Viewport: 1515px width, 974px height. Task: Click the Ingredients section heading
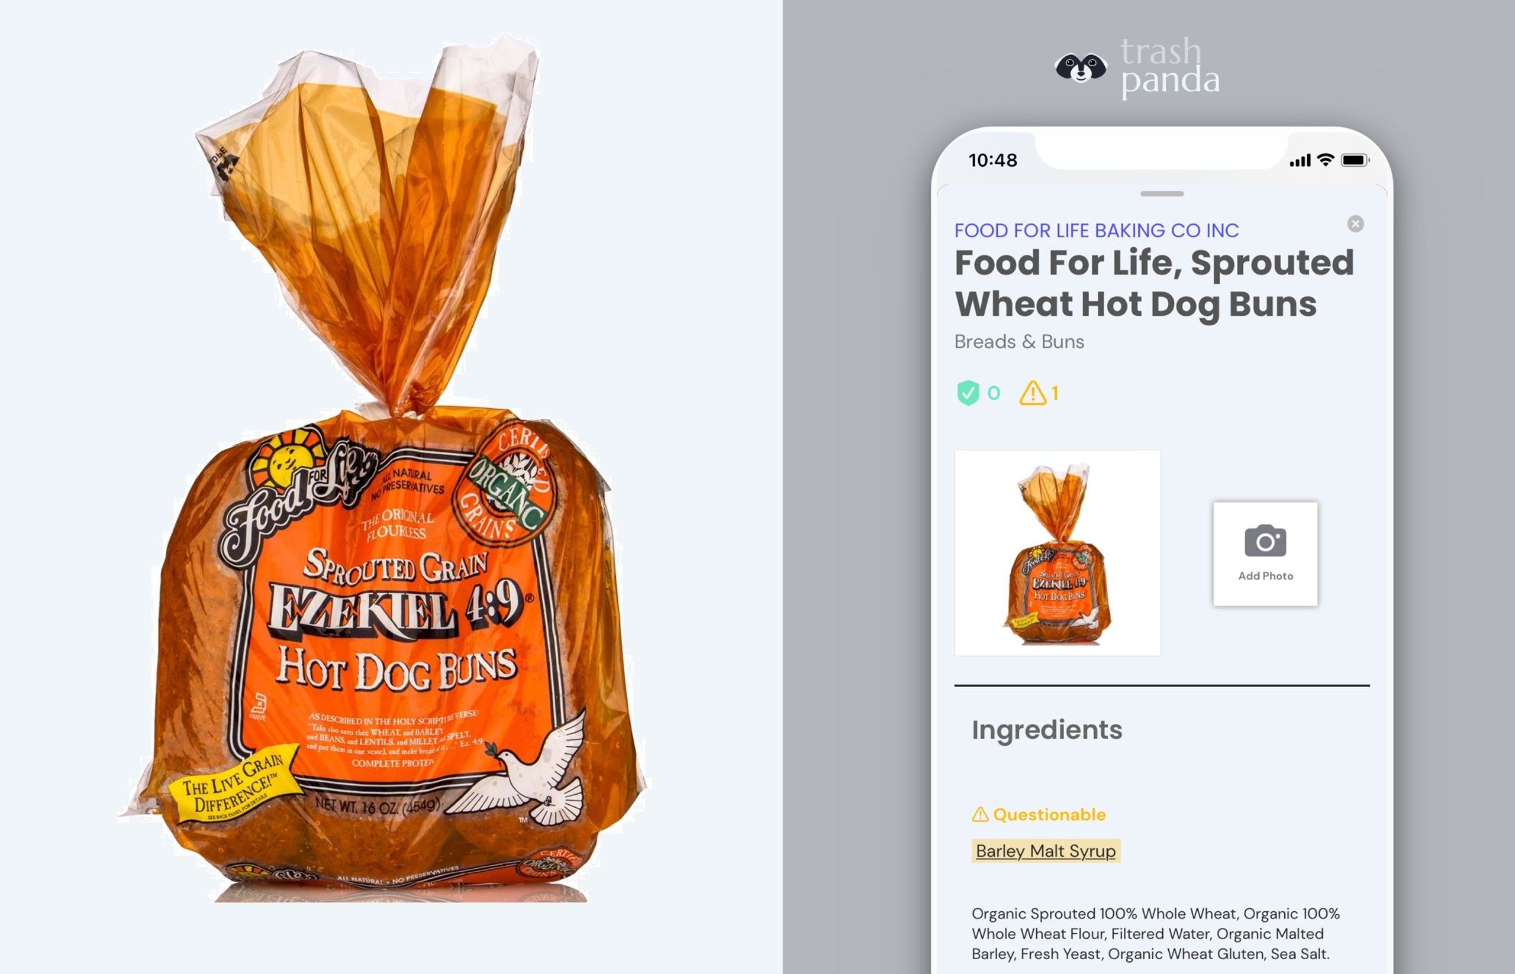(x=1047, y=730)
